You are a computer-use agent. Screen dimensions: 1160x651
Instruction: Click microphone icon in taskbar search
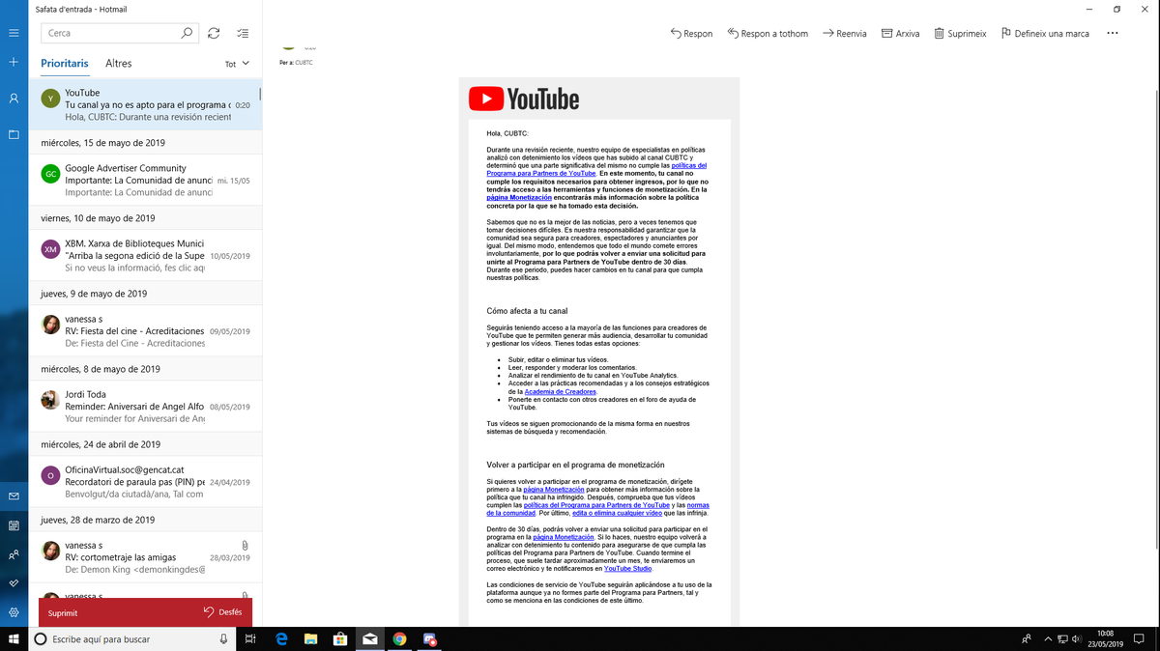[223, 638]
